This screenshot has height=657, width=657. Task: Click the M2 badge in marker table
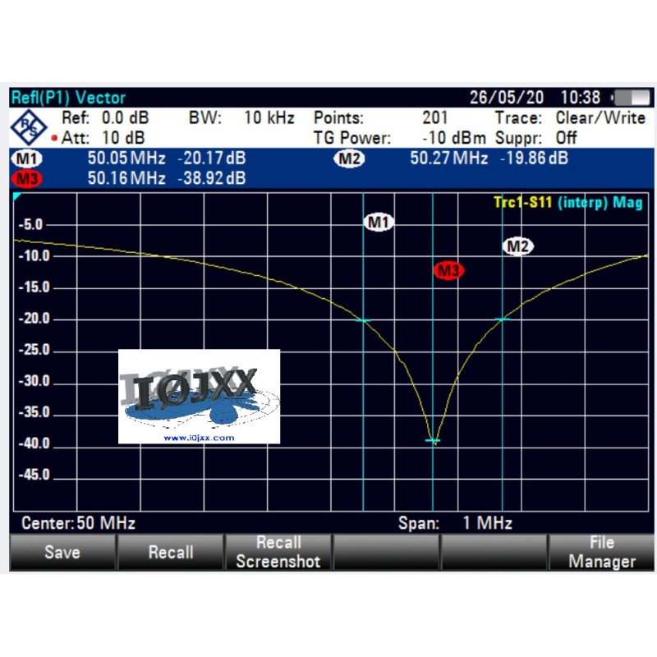click(x=349, y=159)
